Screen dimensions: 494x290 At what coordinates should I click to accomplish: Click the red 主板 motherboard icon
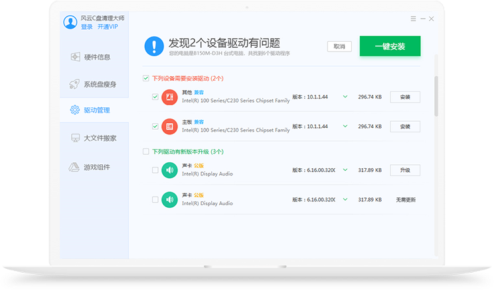tap(169, 126)
